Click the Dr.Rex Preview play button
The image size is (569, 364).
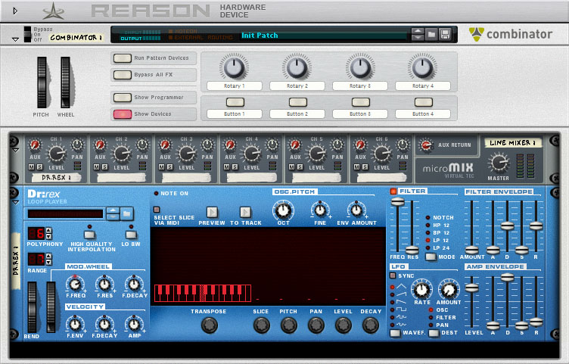[x=212, y=213]
